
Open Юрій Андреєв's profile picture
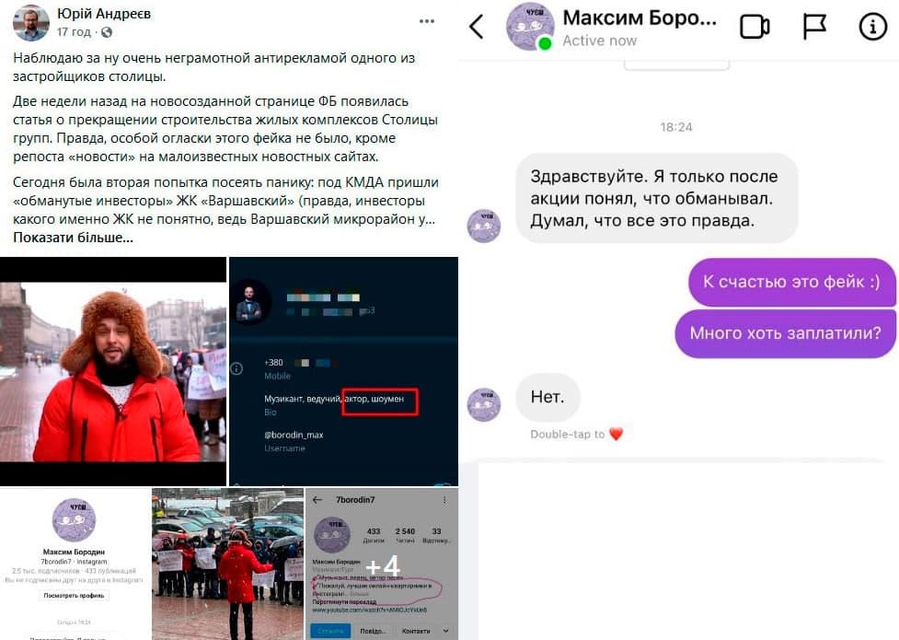(31, 23)
